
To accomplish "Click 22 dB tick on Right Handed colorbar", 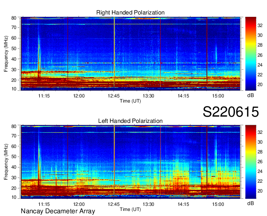I will (260, 75).
